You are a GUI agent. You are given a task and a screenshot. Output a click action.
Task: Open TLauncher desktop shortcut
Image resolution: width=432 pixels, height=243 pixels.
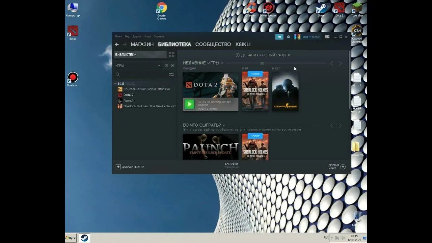coord(357,10)
